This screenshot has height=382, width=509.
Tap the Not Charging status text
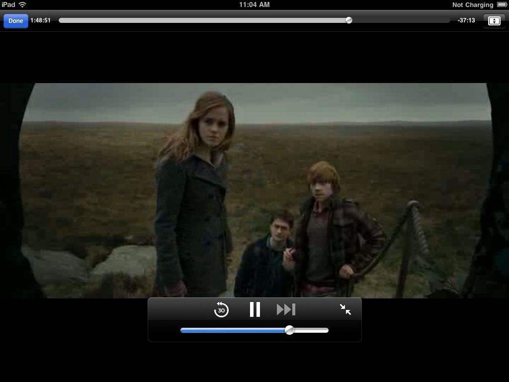(473, 4)
